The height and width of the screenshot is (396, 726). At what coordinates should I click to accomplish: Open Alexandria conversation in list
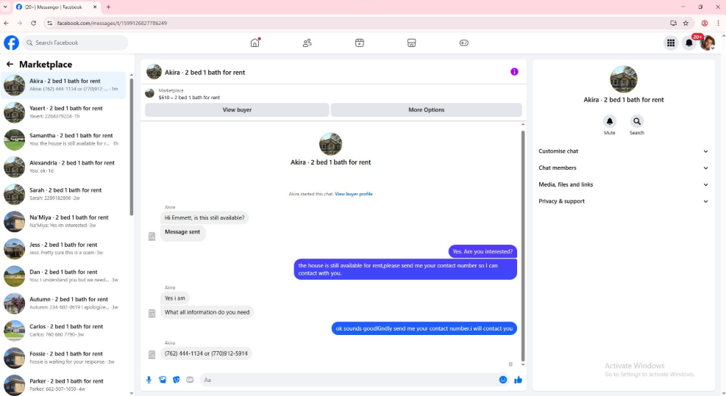(x=63, y=167)
